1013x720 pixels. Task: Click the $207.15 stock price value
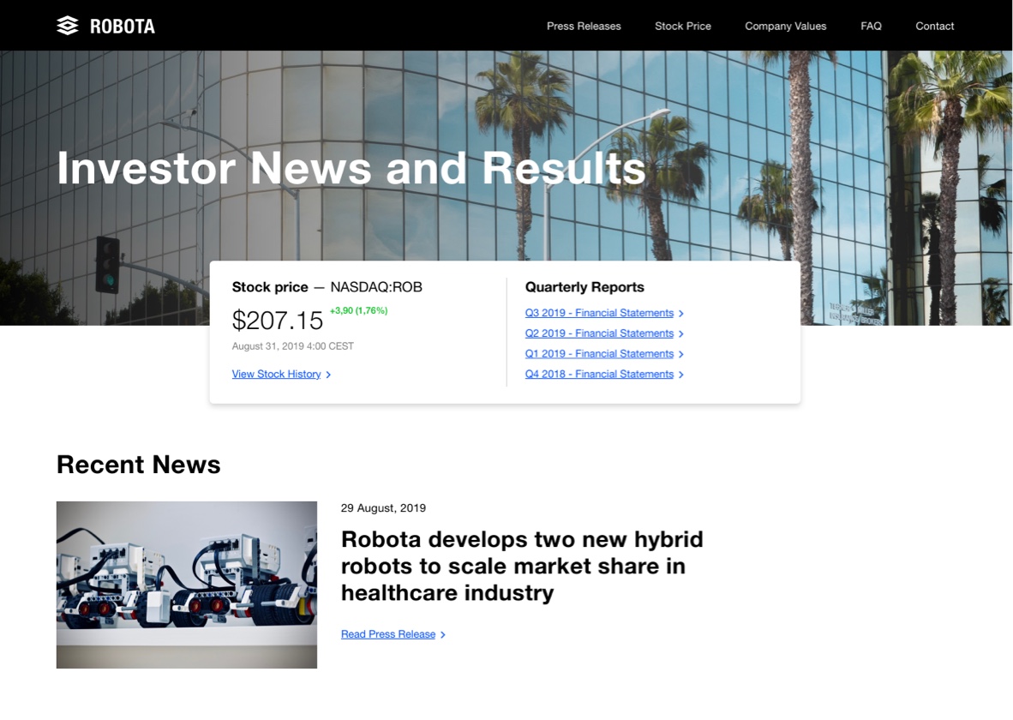[x=278, y=321]
